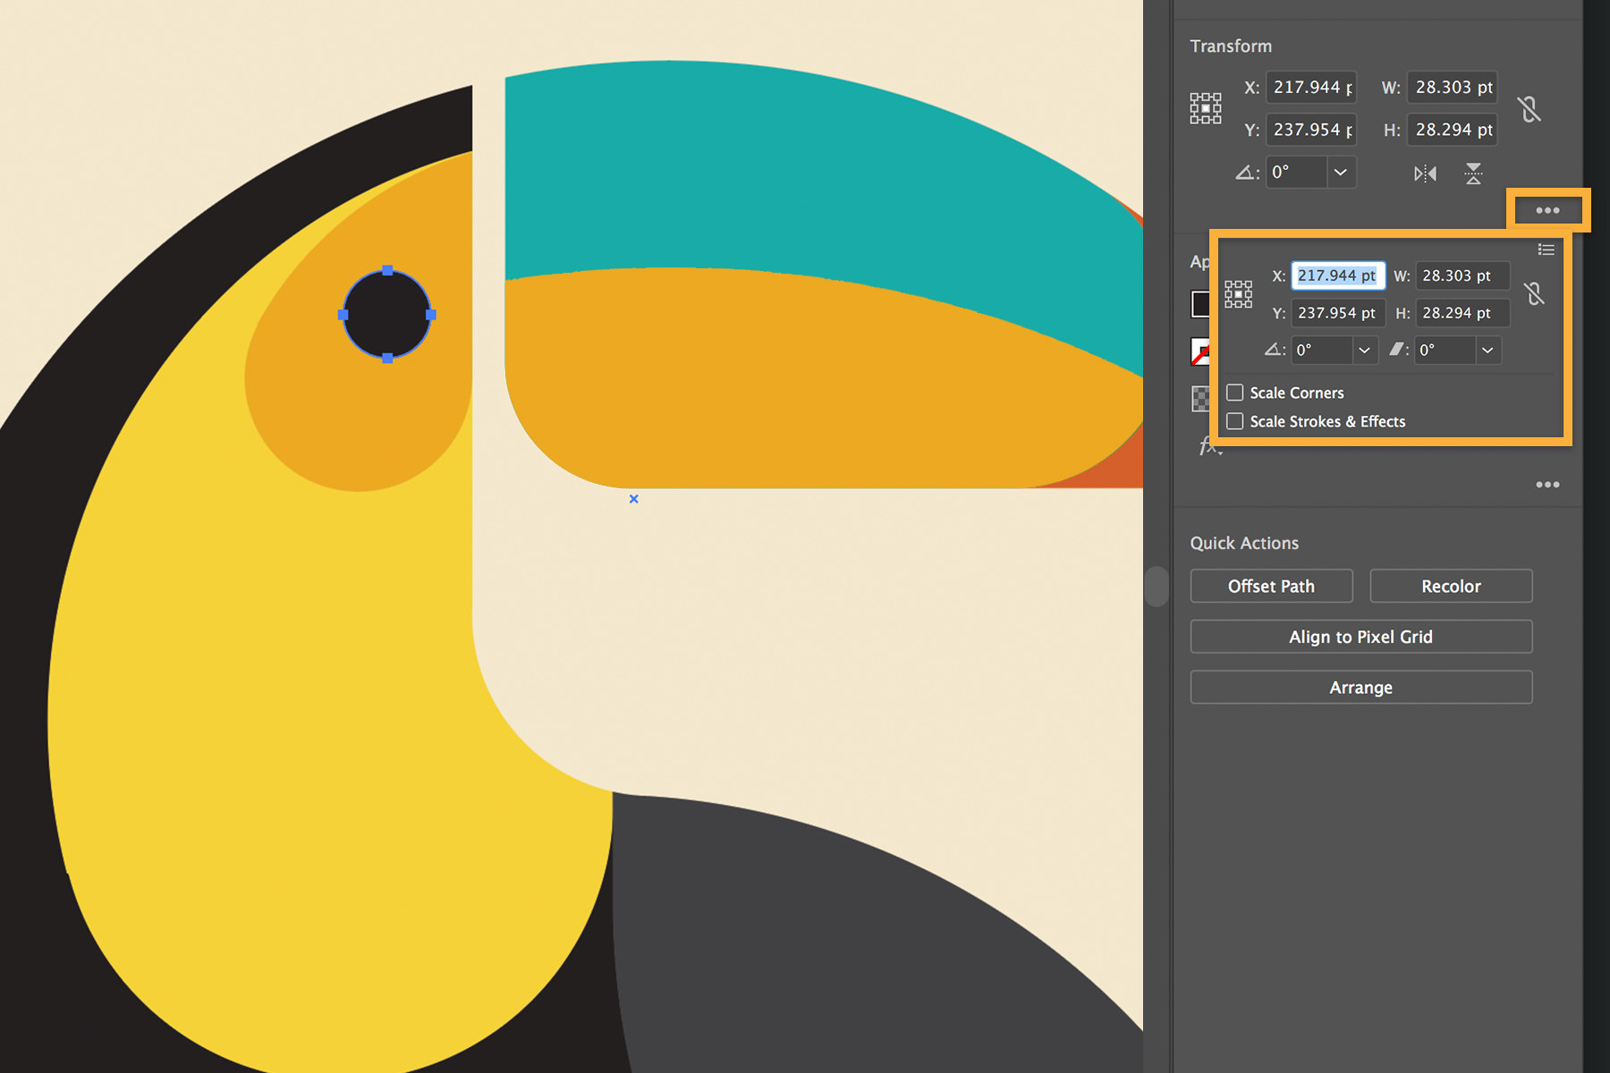Image resolution: width=1610 pixels, height=1073 pixels.
Task: Click the Arrange button
Action: tap(1360, 688)
